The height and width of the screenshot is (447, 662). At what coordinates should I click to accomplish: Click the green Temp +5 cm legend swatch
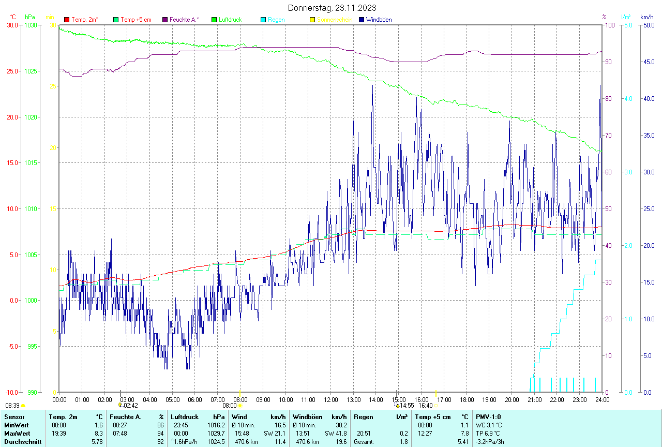[116, 20]
